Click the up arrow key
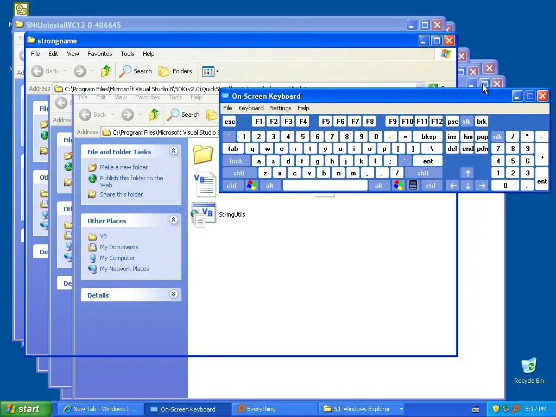This screenshot has height=417, width=556. 467,173
